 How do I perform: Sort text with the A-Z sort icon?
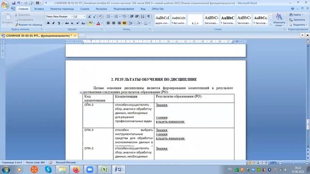click(143, 16)
